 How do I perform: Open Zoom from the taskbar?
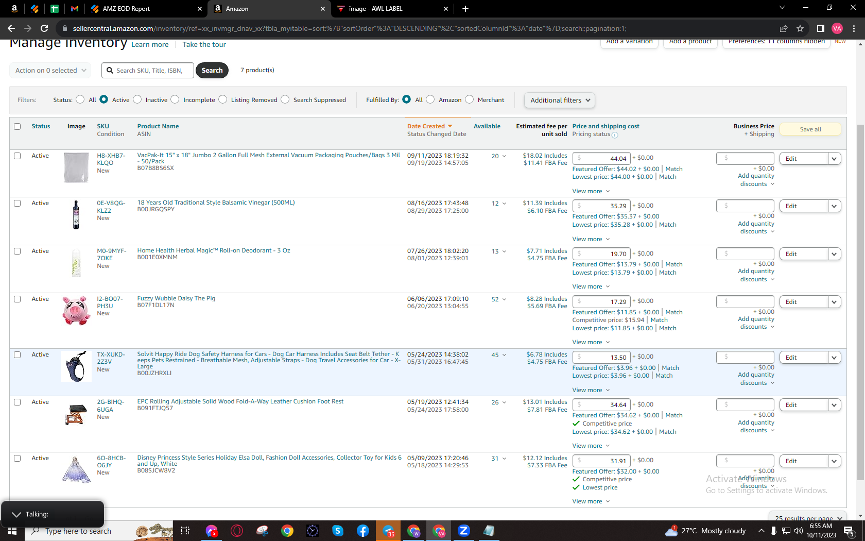464,531
